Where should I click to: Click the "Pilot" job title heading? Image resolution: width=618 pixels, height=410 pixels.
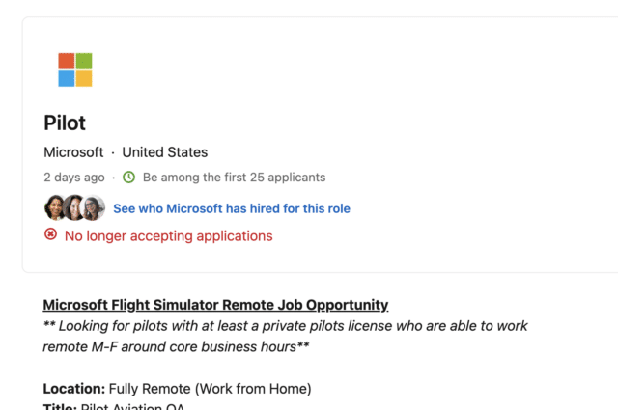[65, 123]
